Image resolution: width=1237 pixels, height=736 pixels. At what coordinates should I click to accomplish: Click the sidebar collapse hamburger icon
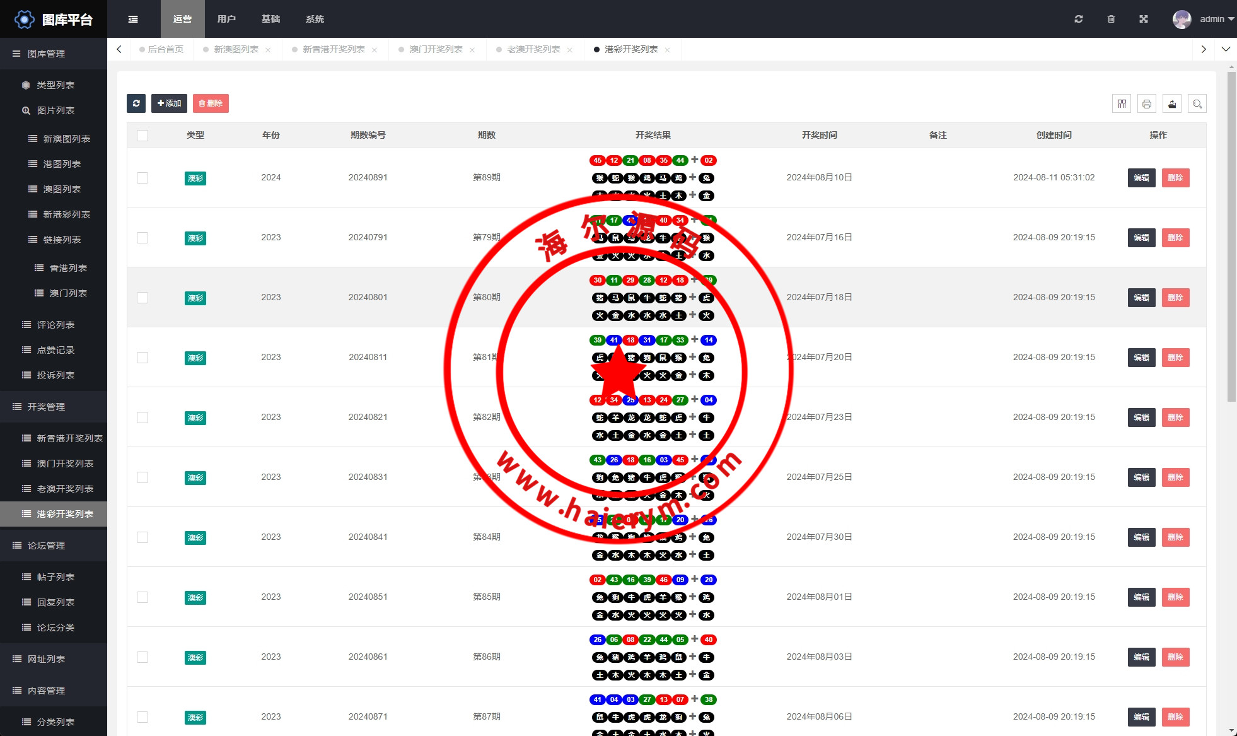point(133,19)
